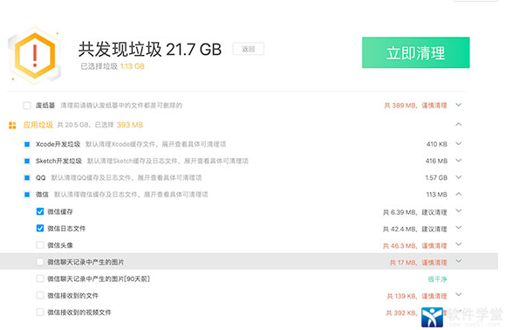506x330 pixels.
Task: Click the 应用垃圾 section heading
Action: click(x=38, y=125)
